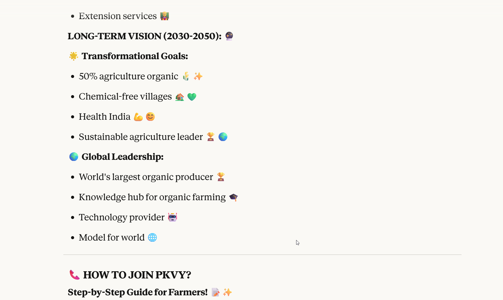
Task: Click the flexed bicep emoji after Health India
Action: click(138, 117)
